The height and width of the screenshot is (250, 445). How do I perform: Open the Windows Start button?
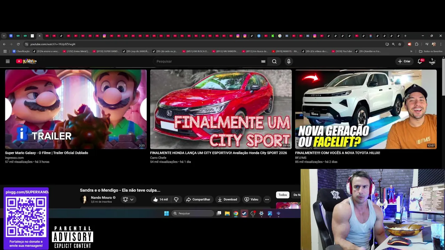click(167, 214)
